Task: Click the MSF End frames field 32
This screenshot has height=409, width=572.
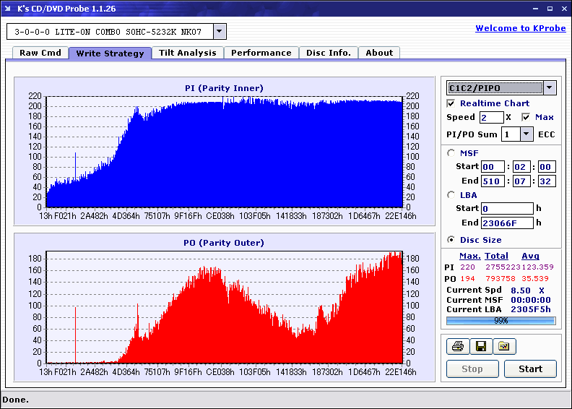Action: [547, 181]
